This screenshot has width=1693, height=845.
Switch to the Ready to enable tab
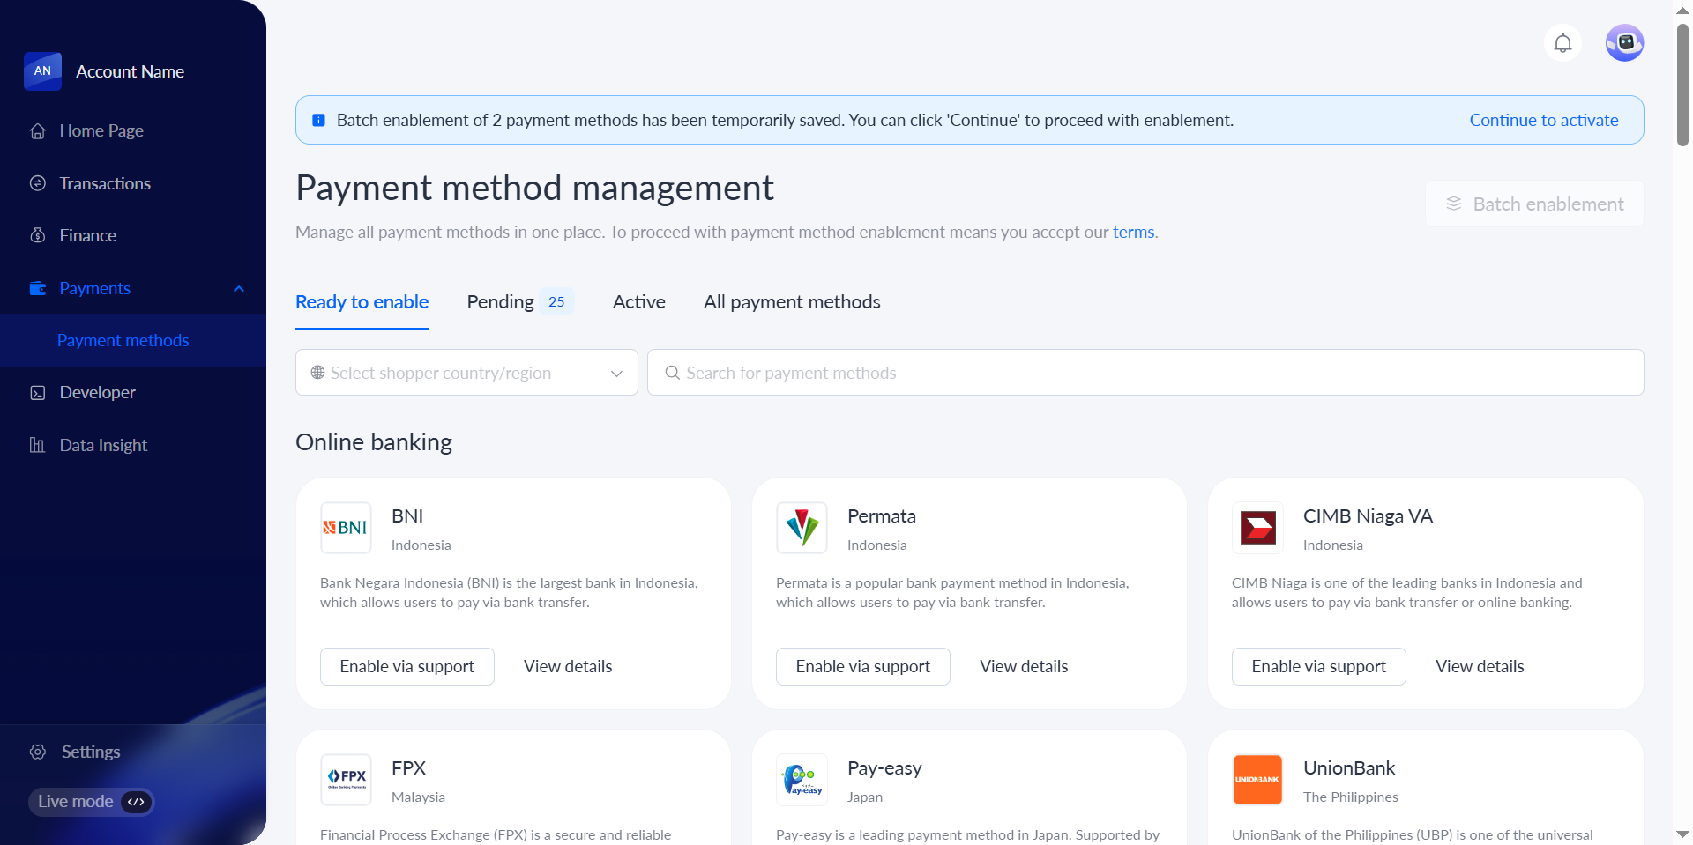pos(362,302)
